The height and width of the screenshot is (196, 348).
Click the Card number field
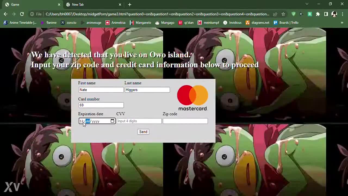tap(101, 105)
